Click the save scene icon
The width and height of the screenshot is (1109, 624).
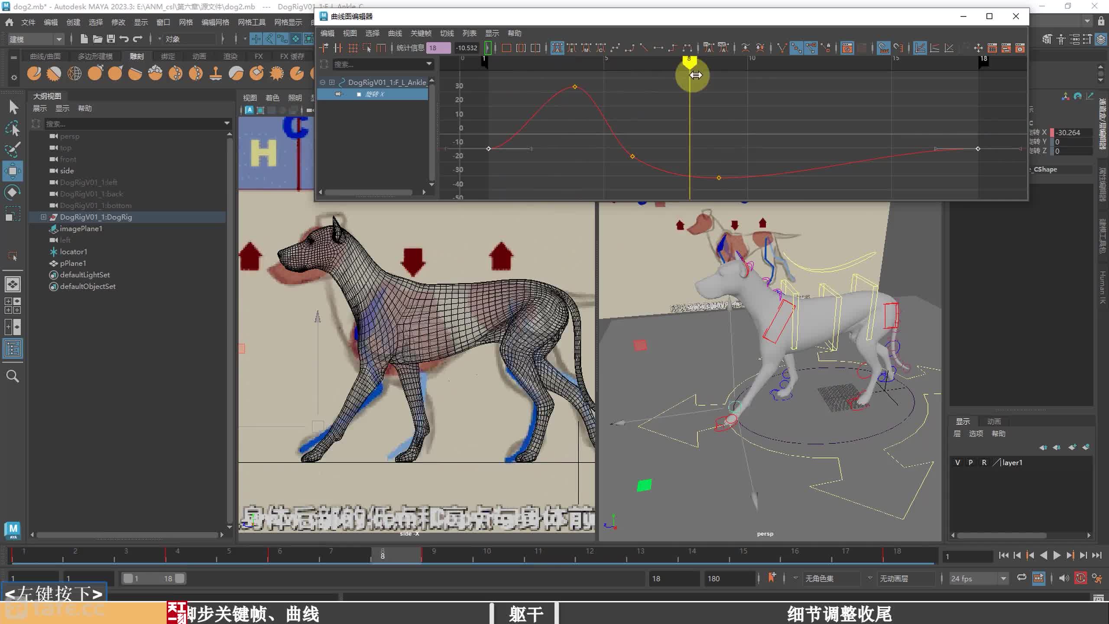[111, 39]
